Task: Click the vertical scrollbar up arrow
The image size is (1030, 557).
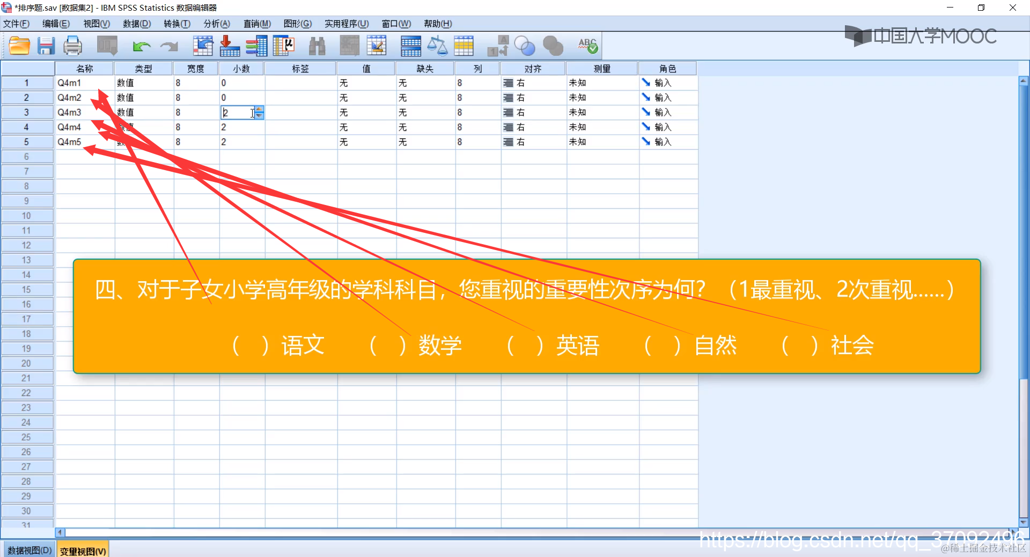Action: click(1024, 81)
